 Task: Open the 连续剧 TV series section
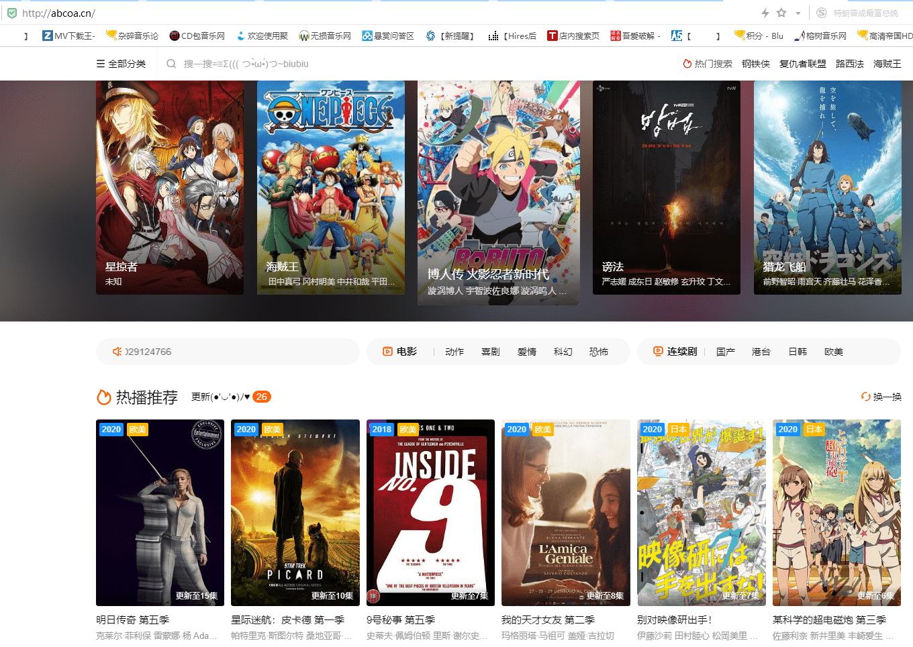click(x=676, y=352)
